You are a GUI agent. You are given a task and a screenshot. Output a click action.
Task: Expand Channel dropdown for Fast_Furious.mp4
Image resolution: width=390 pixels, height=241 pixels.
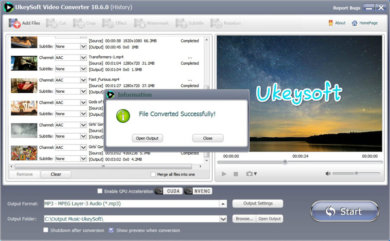click(x=83, y=80)
